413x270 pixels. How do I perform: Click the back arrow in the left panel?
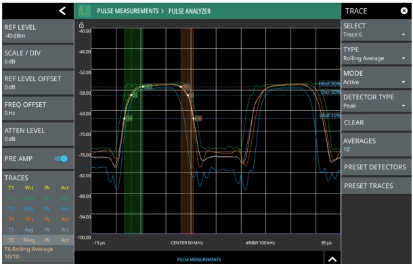[62, 11]
